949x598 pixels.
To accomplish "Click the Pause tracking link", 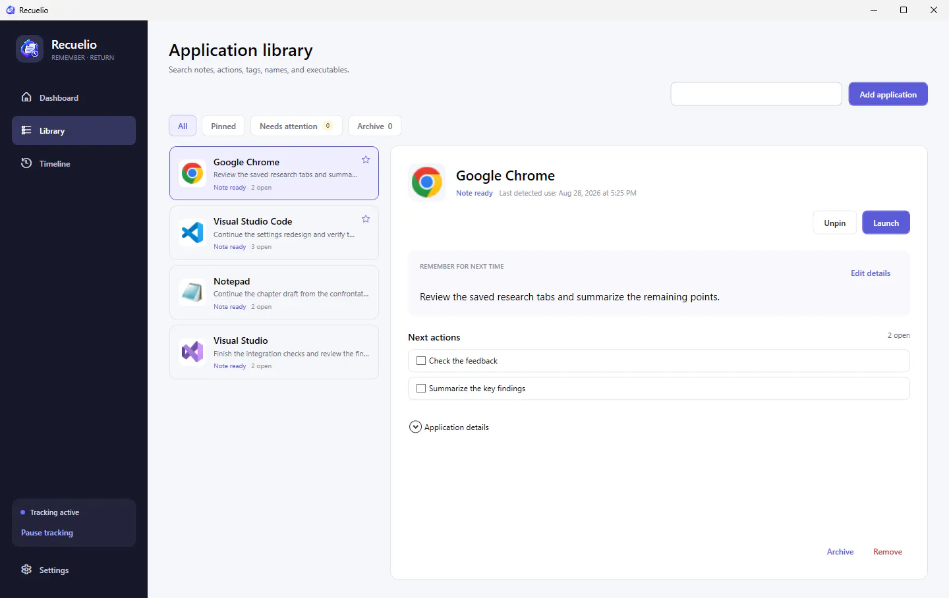I will pyautogui.click(x=47, y=533).
